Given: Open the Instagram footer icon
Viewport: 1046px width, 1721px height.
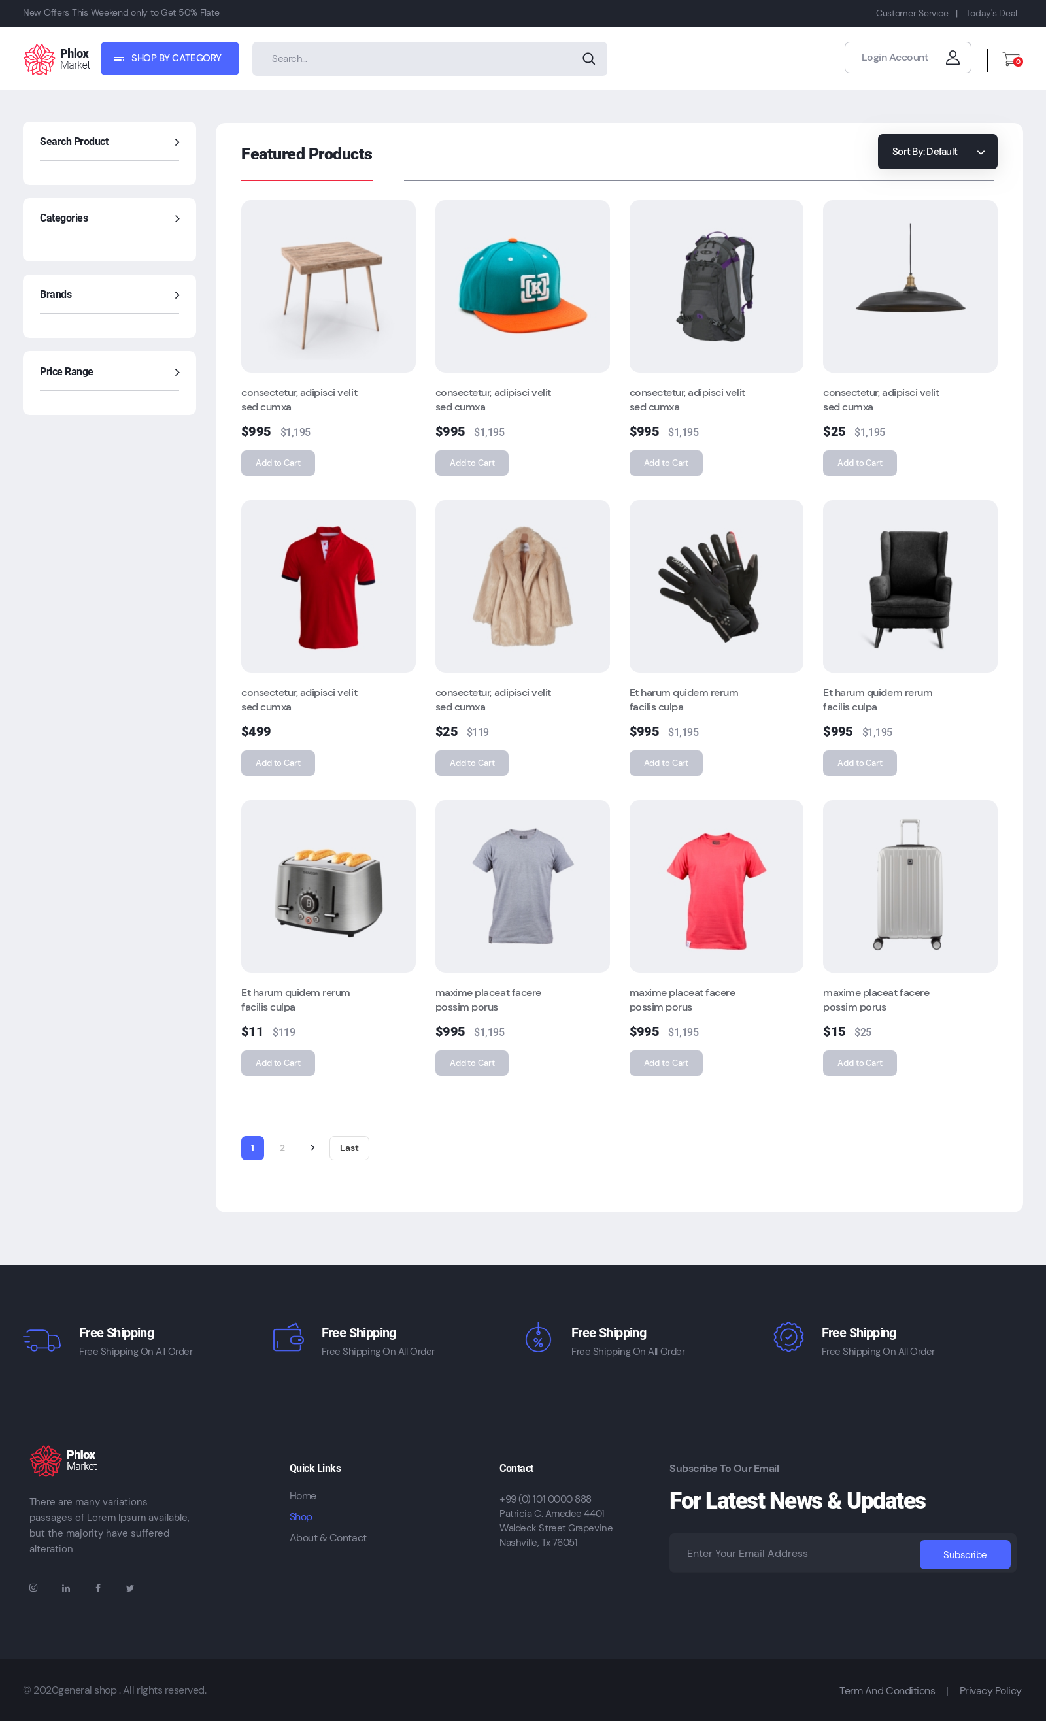Looking at the screenshot, I should 33,1588.
